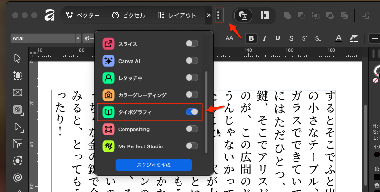Apply Underline text formatting
The image size is (380, 192).
pyautogui.click(x=277, y=38)
